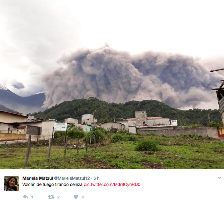This screenshot has height=200, width=224.
Task: Open the pic.twitter.com/M3r8CyhRD0 link
Action: click(112, 185)
